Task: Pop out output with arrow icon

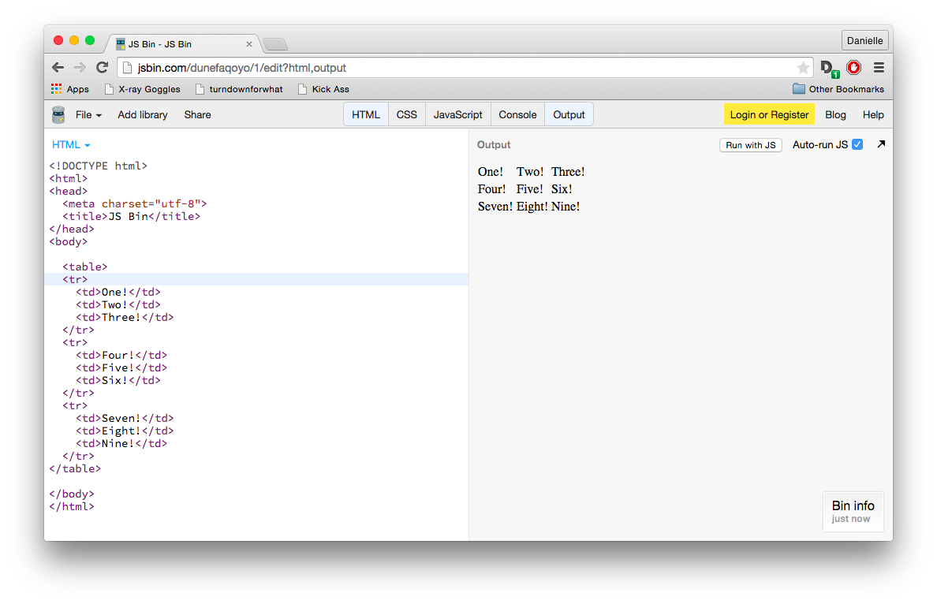Action: point(881,144)
